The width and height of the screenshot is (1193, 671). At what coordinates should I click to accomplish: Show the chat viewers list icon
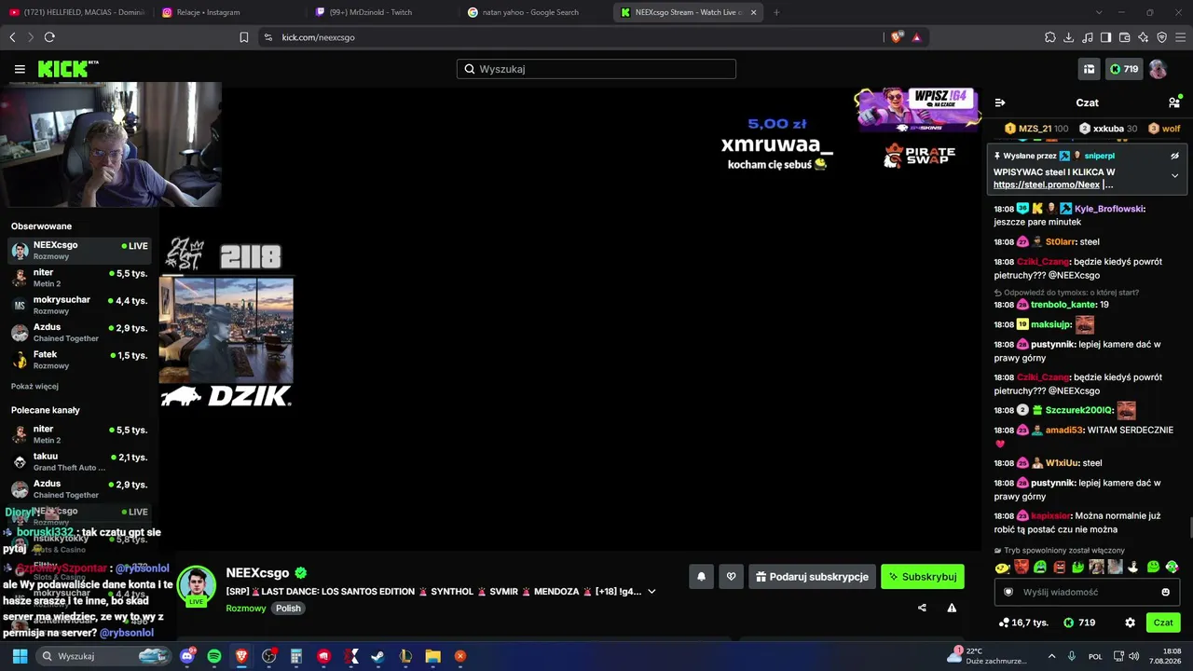1174,103
